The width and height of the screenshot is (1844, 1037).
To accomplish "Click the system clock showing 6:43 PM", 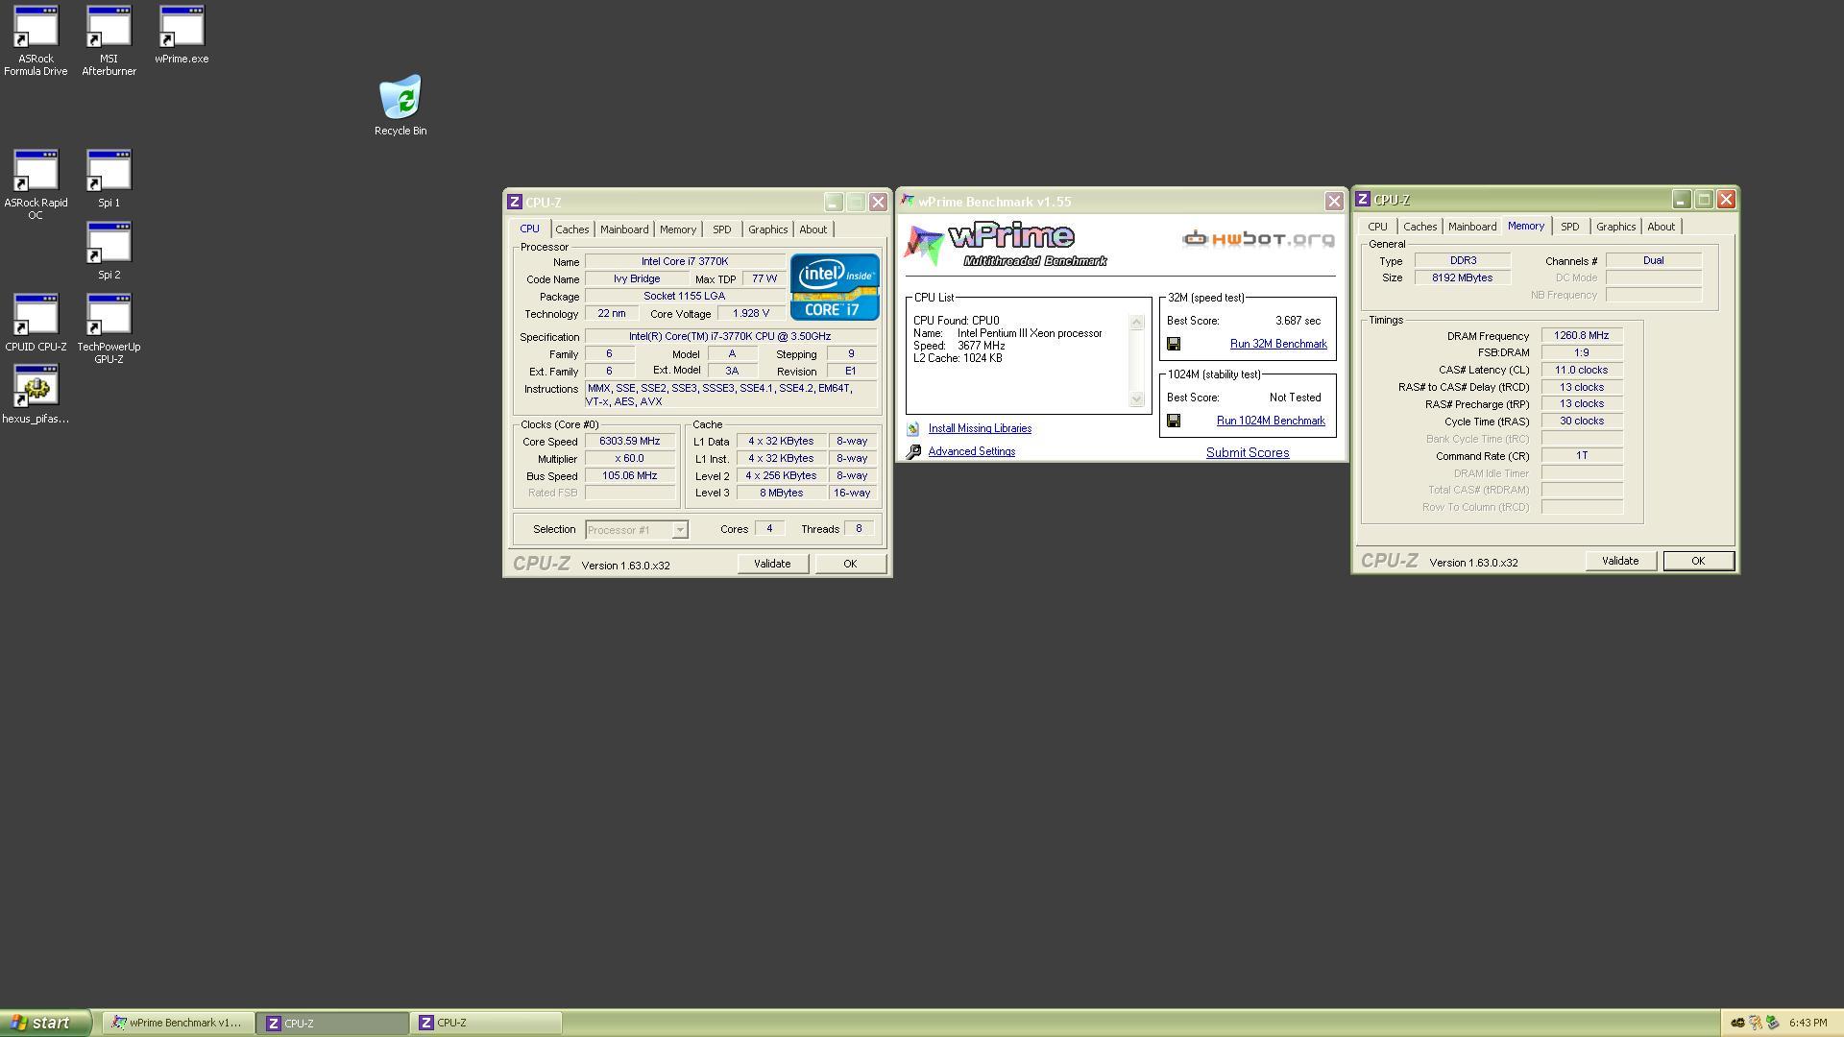I will point(1808,1024).
